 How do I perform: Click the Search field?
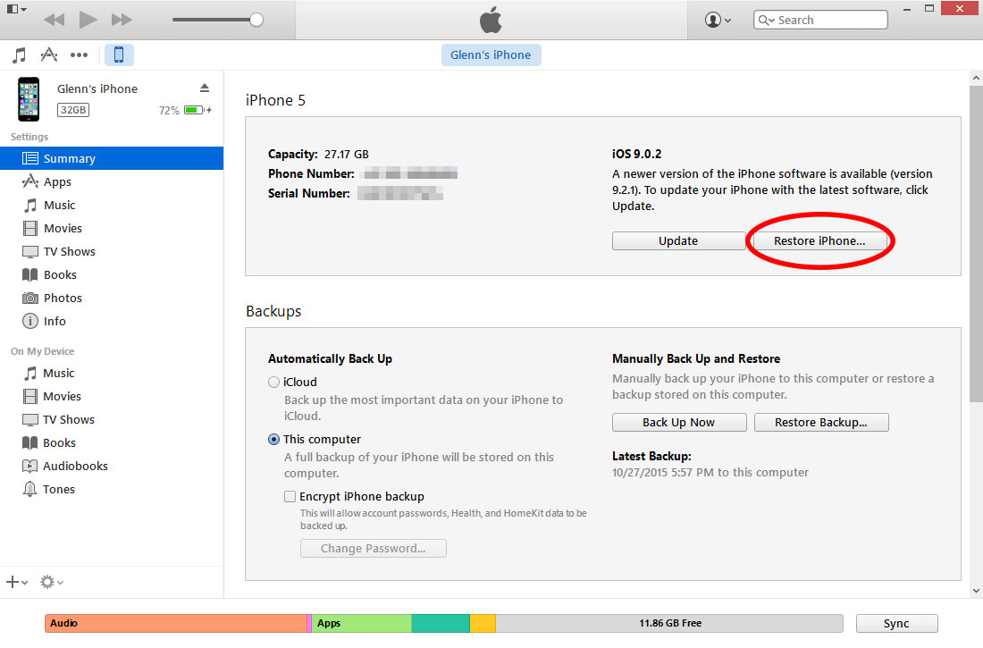click(x=820, y=20)
